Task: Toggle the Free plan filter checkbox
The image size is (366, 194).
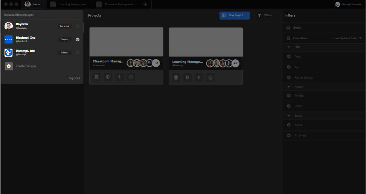Action: click(289, 56)
